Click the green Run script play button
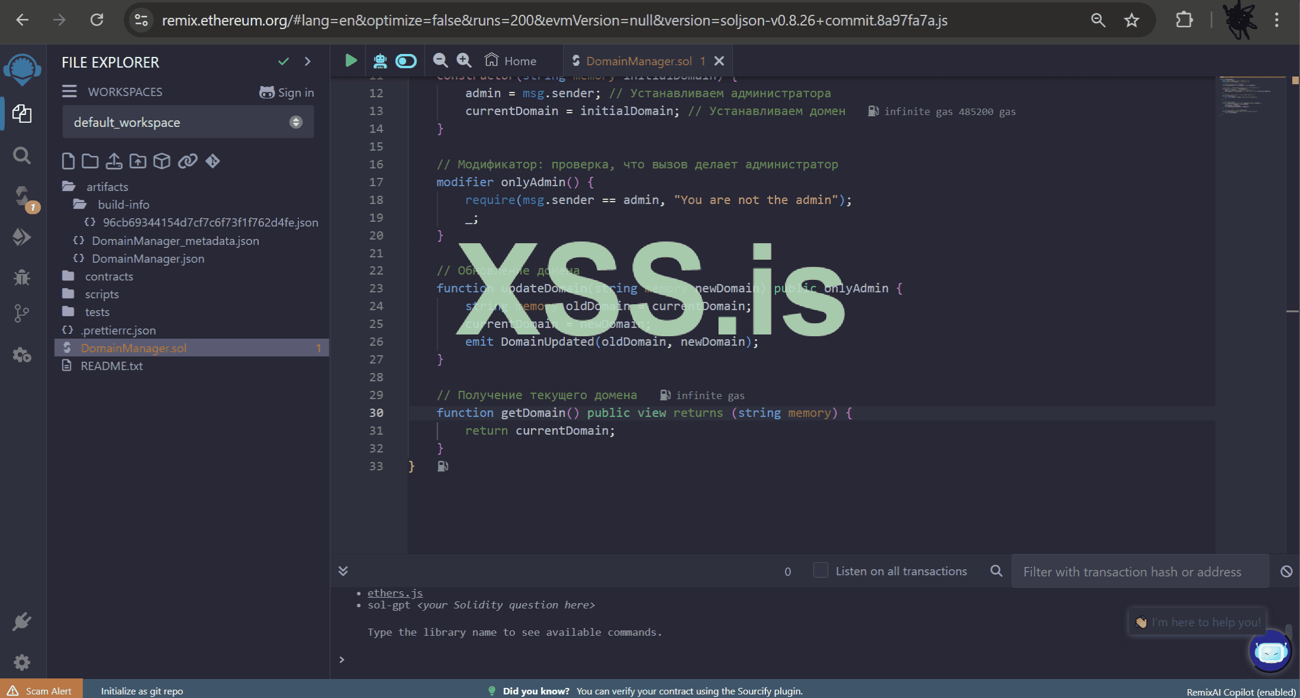 (x=351, y=60)
